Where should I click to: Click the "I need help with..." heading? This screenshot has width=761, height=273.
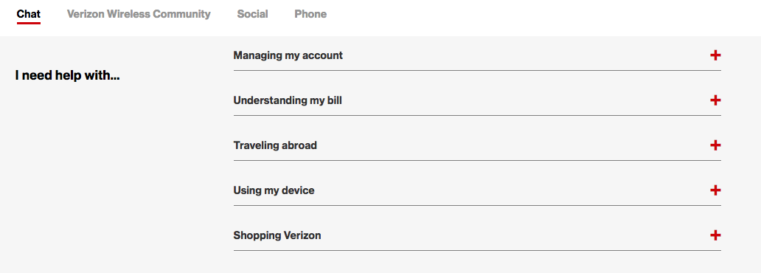pyautogui.click(x=67, y=76)
